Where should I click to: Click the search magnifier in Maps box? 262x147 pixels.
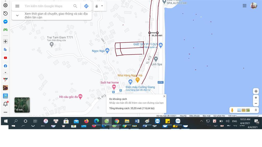point(75,6)
